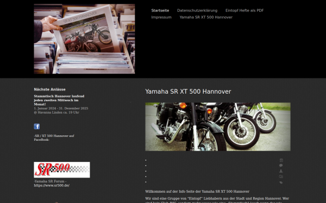Viewport: 326px width, 203px height.
Task: Open the Yamaha SR XT 500 Hannover post title
Action: click(188, 91)
